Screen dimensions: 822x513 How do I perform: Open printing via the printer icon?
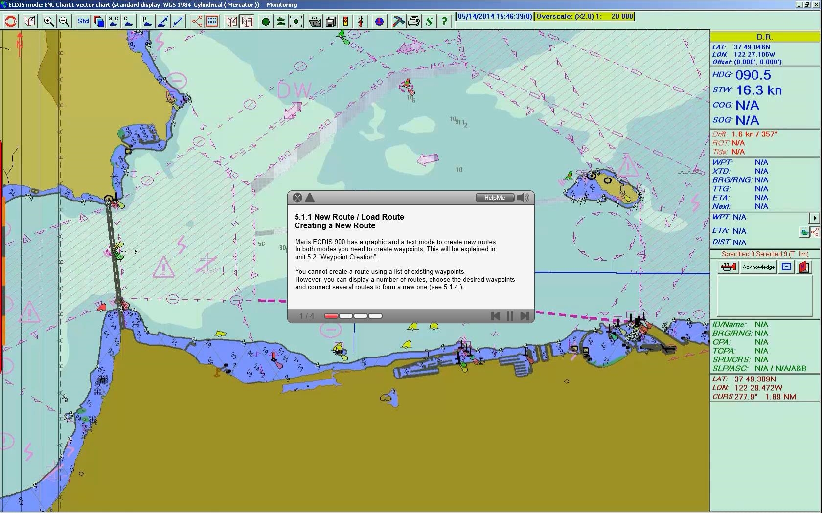click(413, 22)
